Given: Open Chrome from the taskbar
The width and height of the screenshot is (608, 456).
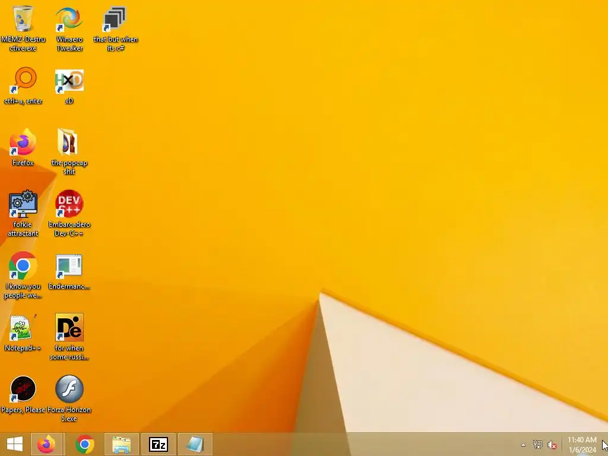Looking at the screenshot, I should point(84,444).
